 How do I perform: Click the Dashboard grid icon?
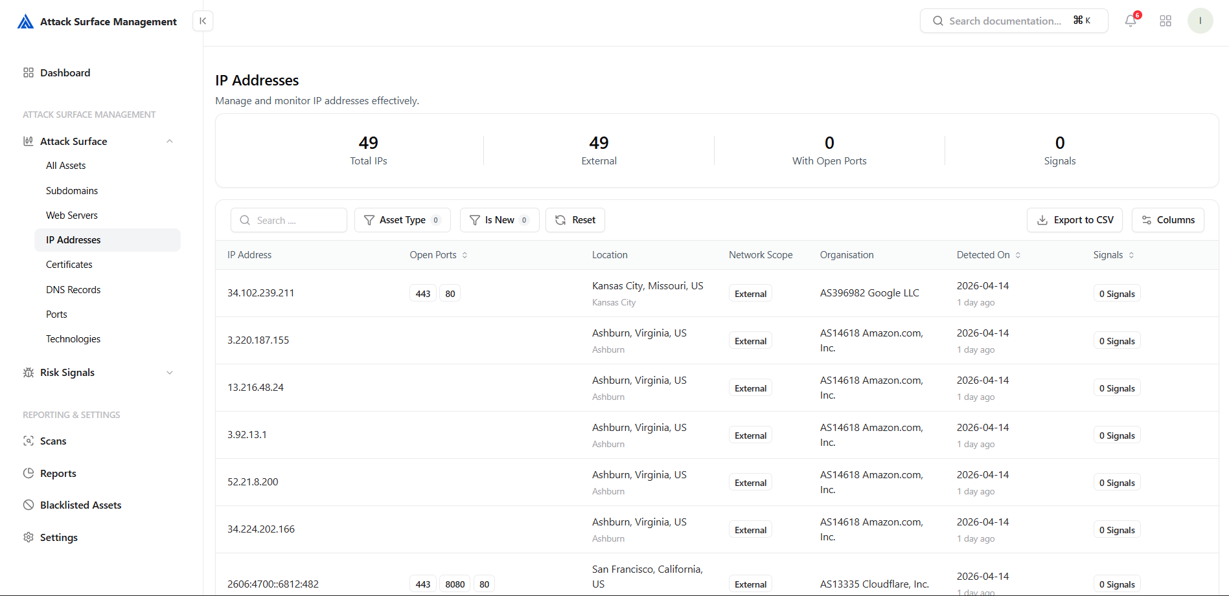click(29, 72)
